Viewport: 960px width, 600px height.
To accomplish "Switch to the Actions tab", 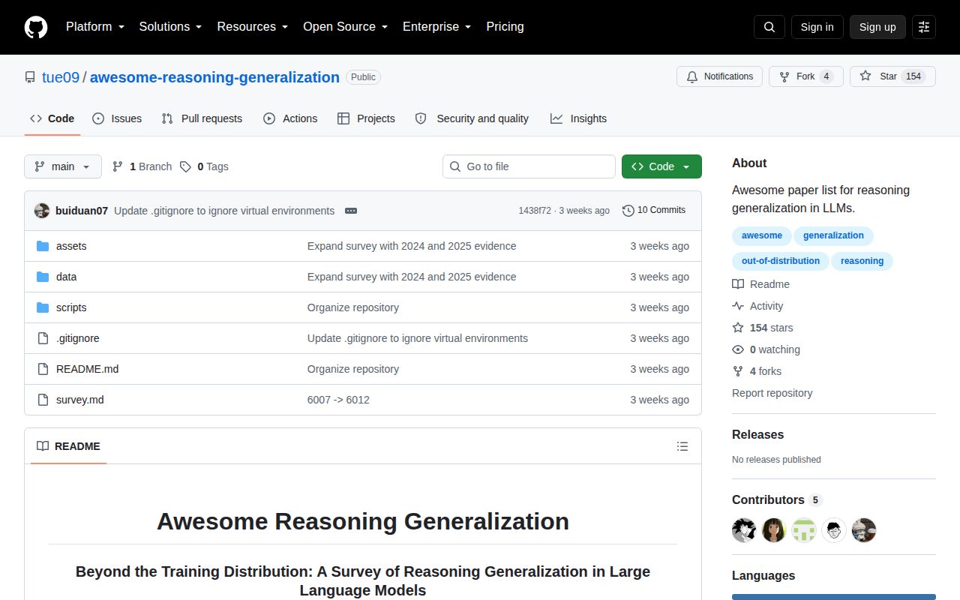I will point(290,118).
